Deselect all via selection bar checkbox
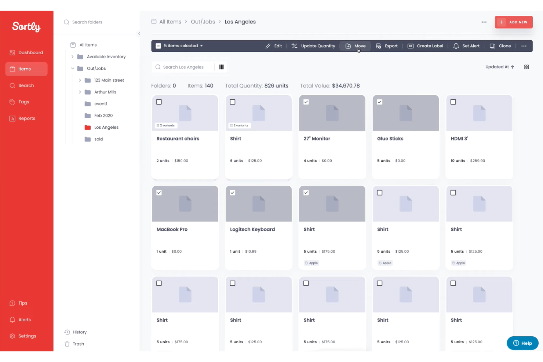543x362 pixels. click(158, 46)
